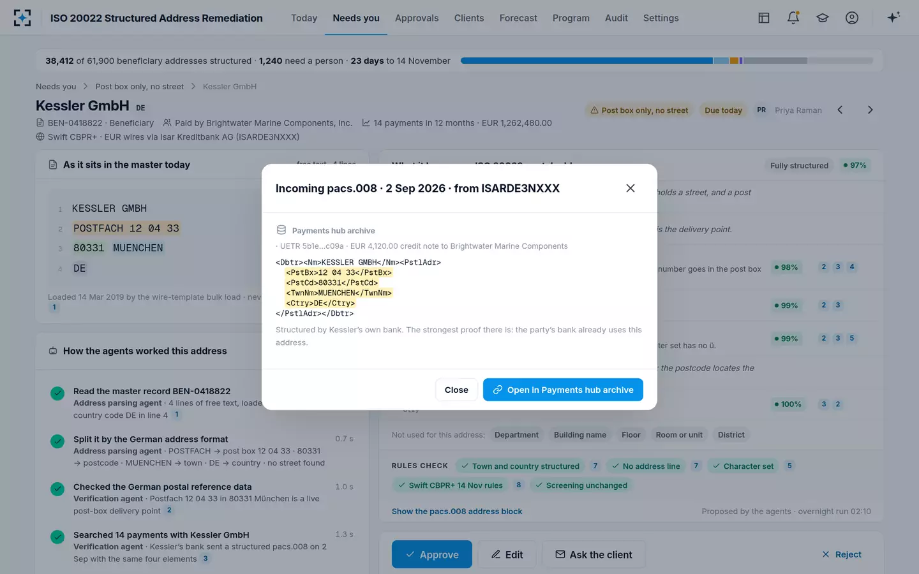Click the green check for 'Searched 14 payments'
Image resolution: width=919 pixels, height=574 pixels.
click(x=57, y=537)
